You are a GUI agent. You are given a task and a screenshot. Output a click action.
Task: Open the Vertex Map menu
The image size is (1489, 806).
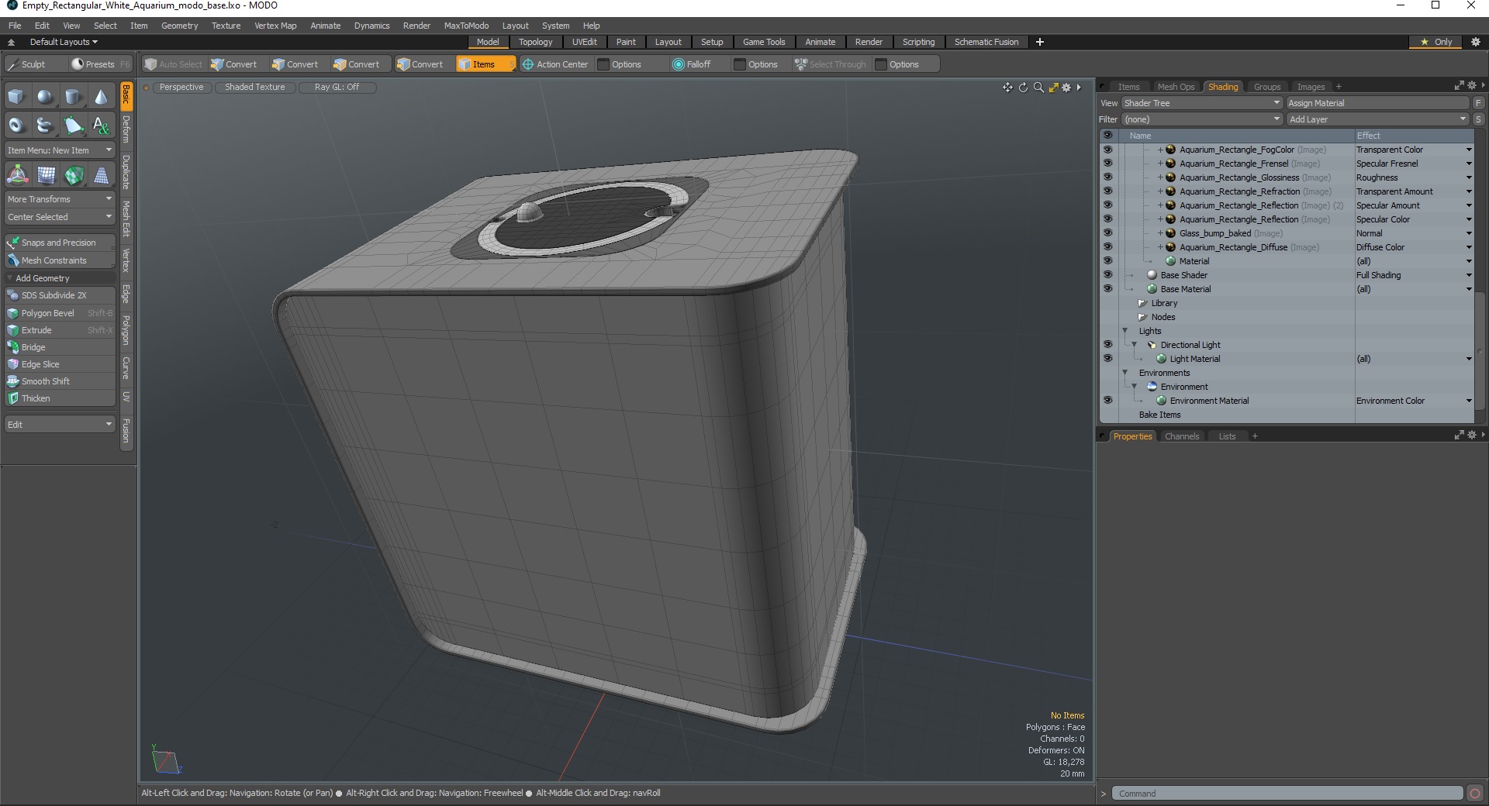click(x=275, y=26)
